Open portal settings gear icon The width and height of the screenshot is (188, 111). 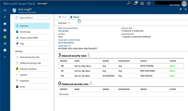[142, 3]
